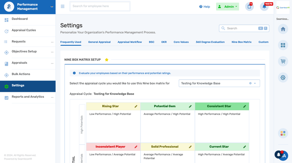This screenshot has width=292, height=163.
Task: Switch to Custom tab
Action: [x=263, y=42]
